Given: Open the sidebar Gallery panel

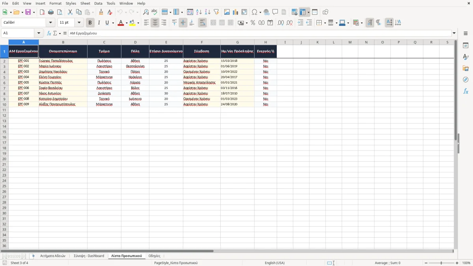Looking at the screenshot, I should pyautogui.click(x=466, y=68).
